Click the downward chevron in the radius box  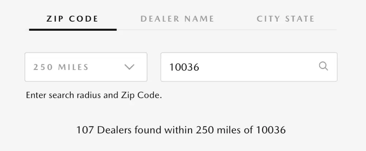[129, 67]
